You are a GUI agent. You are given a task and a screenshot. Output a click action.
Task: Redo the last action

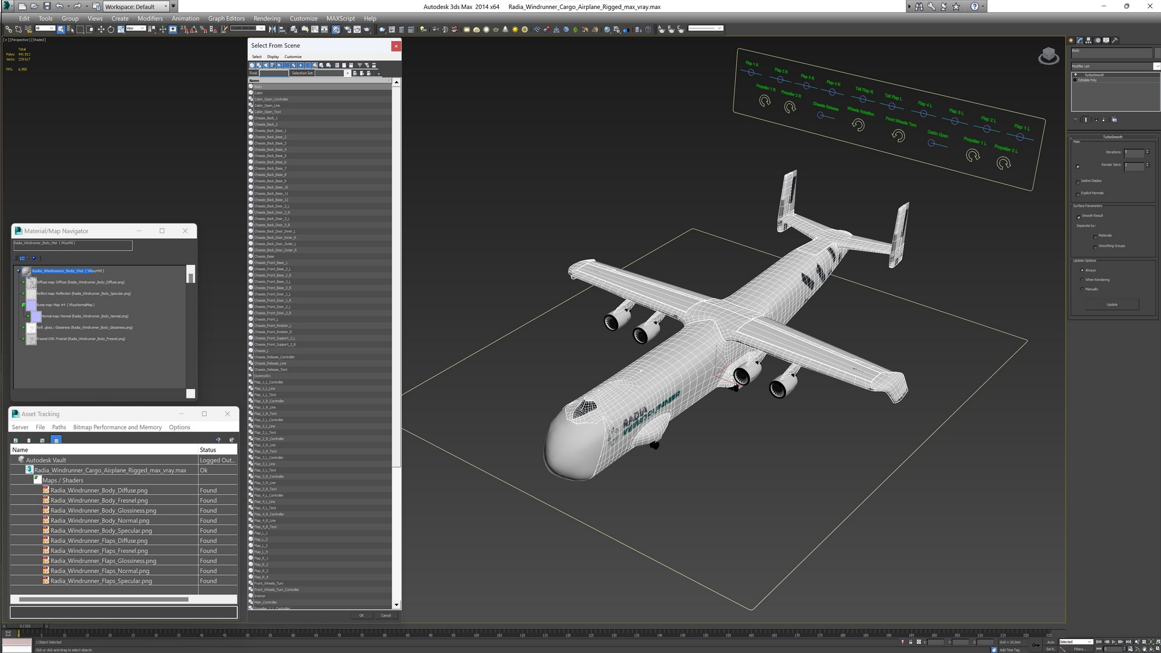(x=77, y=6)
